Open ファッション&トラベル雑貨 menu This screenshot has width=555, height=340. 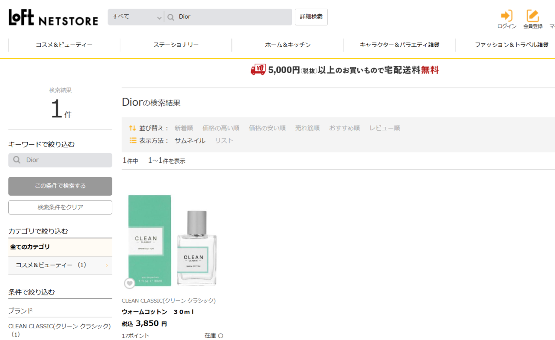click(x=511, y=45)
